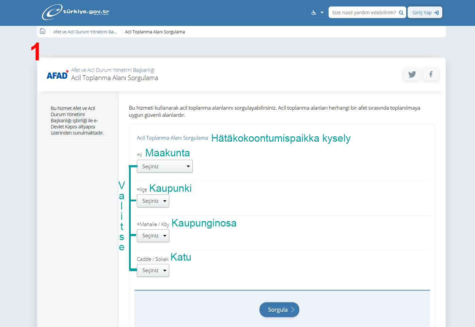Viewport: 475px width, 327px height.
Task: Expand the Cadde / Sokak dropdown
Action: [x=153, y=270]
